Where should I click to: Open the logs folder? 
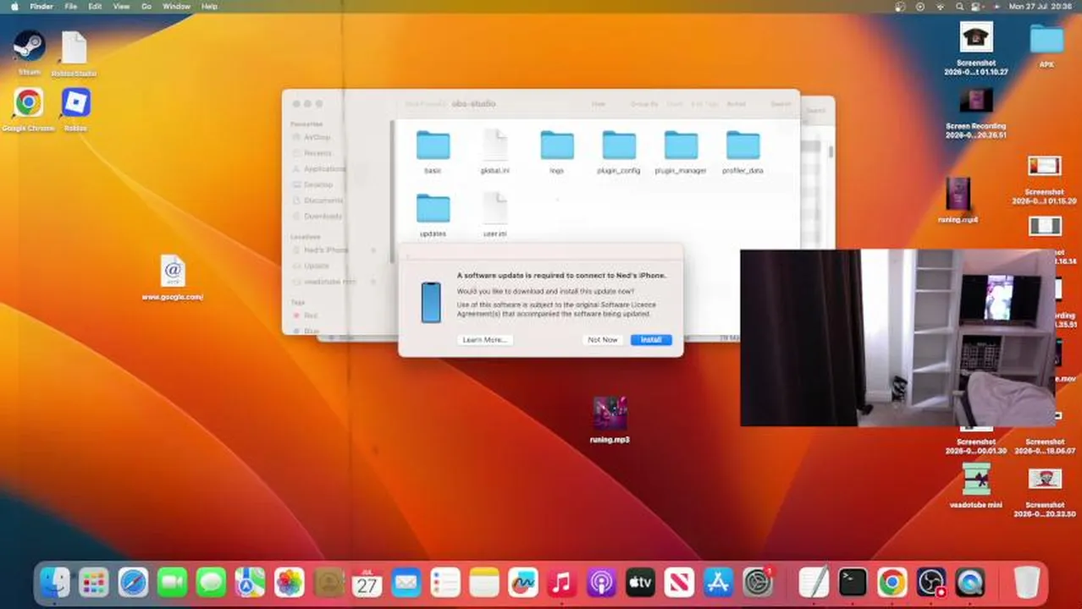(556, 145)
